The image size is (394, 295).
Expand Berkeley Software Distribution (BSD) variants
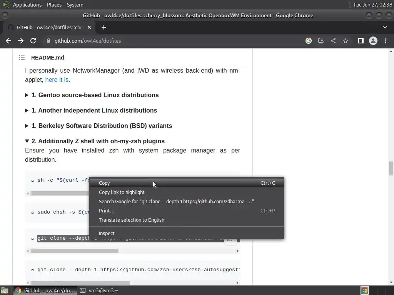98,126
